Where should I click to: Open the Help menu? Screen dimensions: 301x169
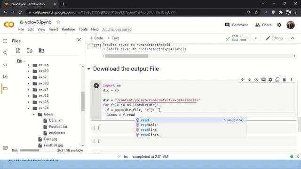coord(95,29)
